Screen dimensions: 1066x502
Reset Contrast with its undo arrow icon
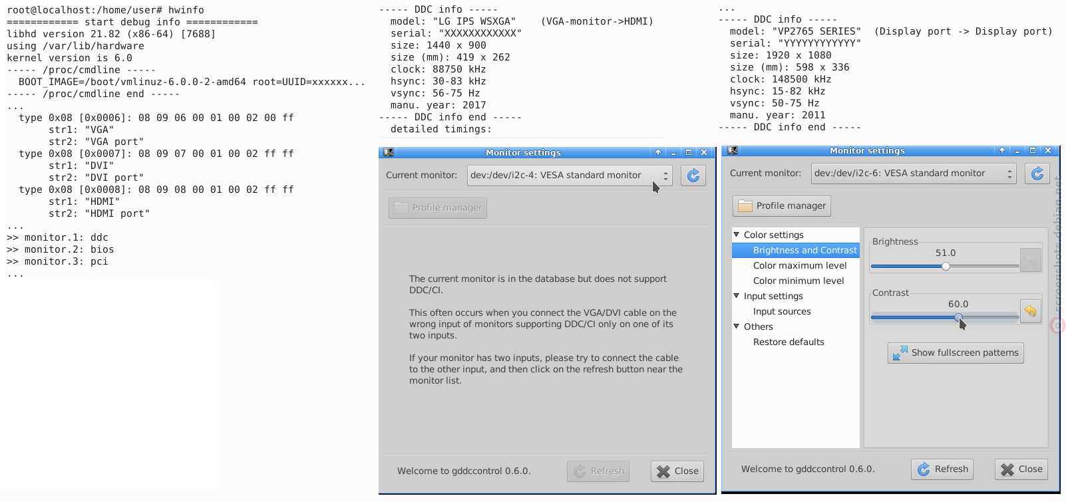pyautogui.click(x=1030, y=311)
